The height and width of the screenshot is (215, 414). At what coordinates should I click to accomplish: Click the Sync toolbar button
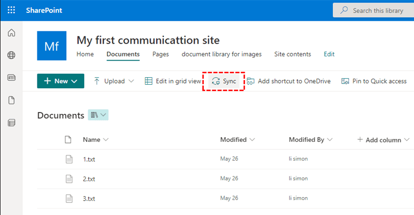(224, 81)
